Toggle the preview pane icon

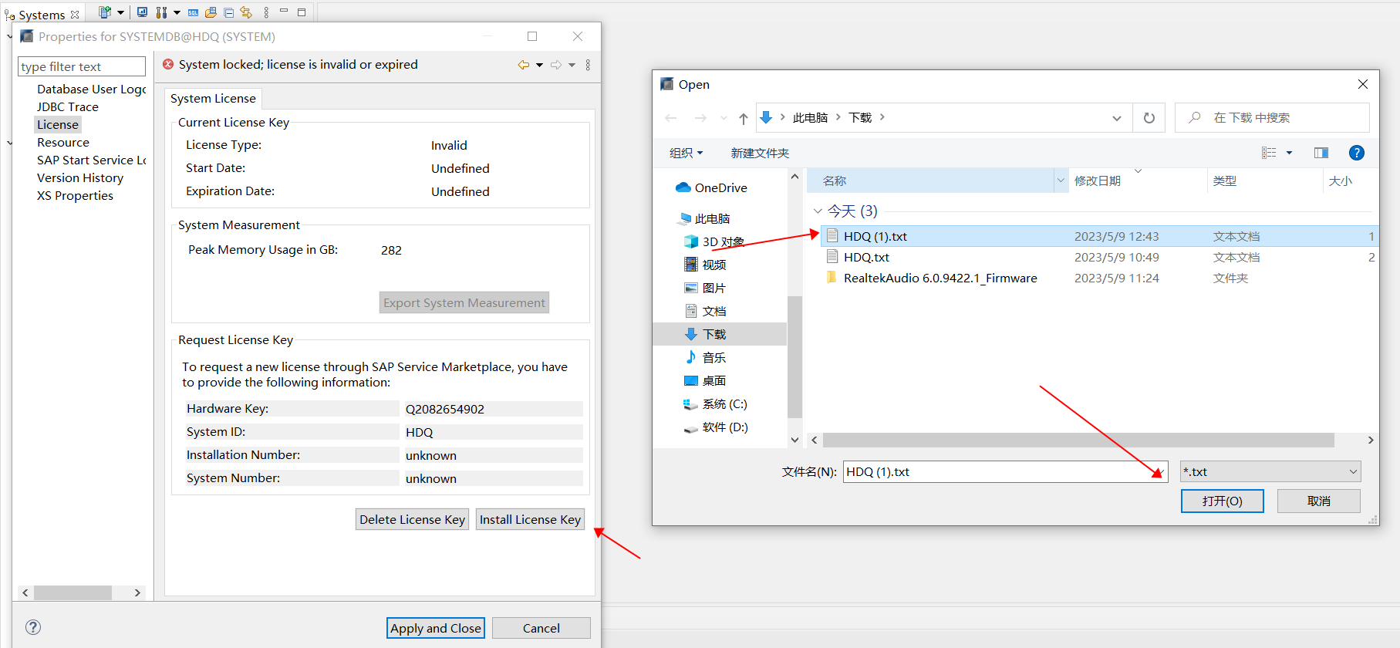click(x=1321, y=153)
